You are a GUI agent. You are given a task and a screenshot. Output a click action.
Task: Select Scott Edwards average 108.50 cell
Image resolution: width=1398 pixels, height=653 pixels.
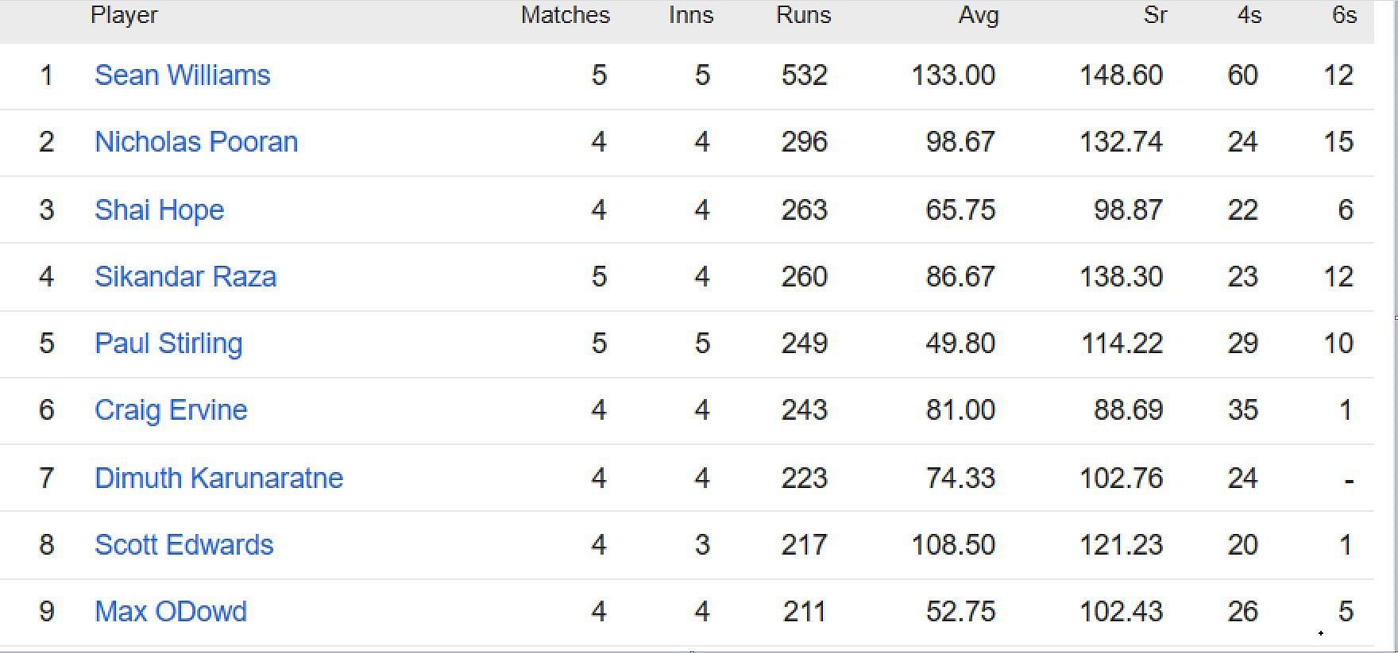[x=953, y=545]
